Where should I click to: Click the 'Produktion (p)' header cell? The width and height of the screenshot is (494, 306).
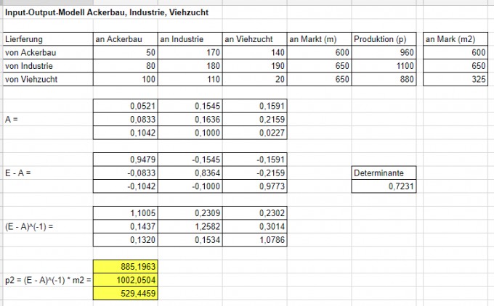coord(384,39)
